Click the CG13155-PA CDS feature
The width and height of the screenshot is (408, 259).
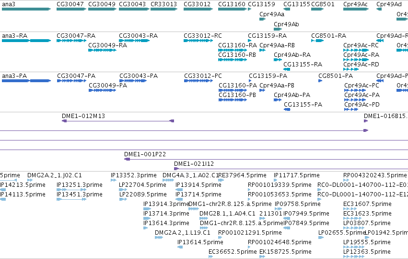pos(287,109)
